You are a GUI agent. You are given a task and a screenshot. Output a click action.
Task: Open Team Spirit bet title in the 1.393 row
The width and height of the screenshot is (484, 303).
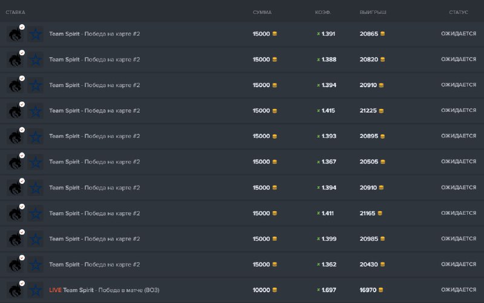pos(94,137)
